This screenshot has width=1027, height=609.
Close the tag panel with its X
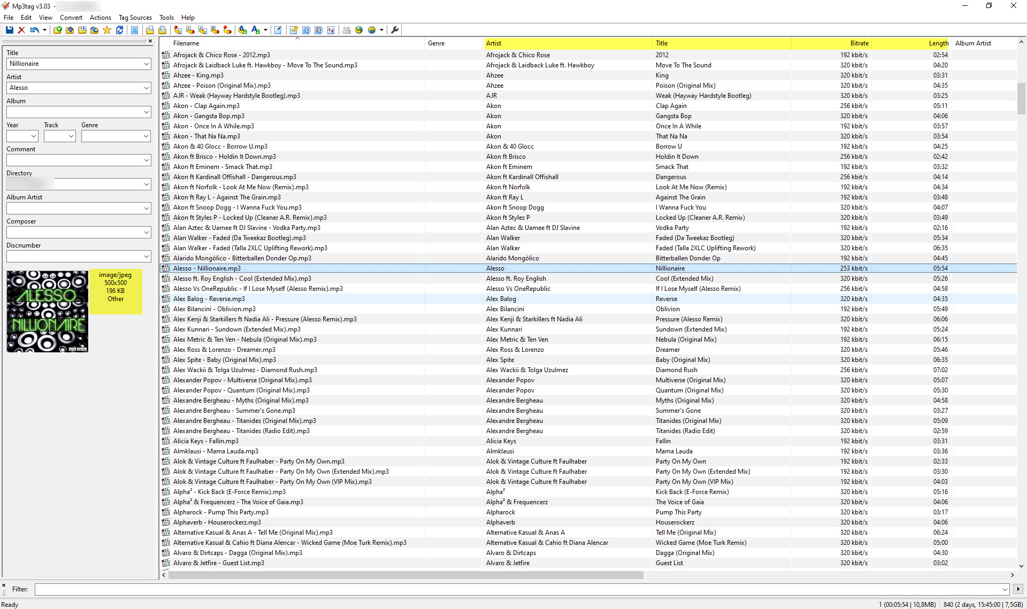pos(150,41)
